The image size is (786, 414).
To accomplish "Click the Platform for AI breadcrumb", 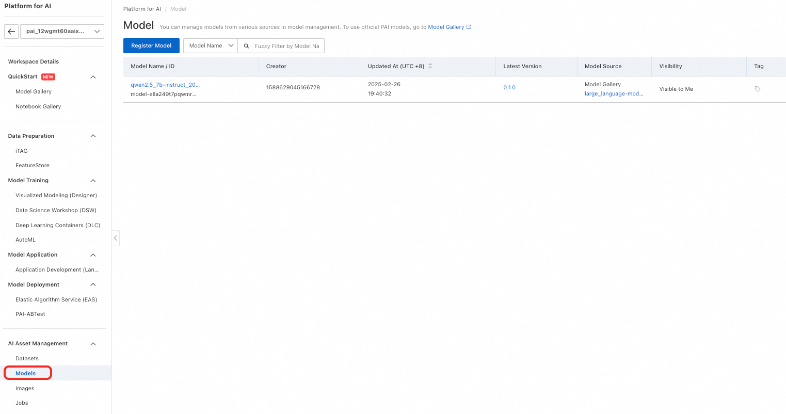I will [142, 9].
